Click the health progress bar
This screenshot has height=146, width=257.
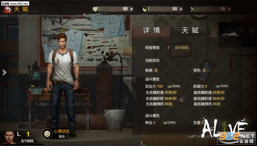(x=117, y=9)
